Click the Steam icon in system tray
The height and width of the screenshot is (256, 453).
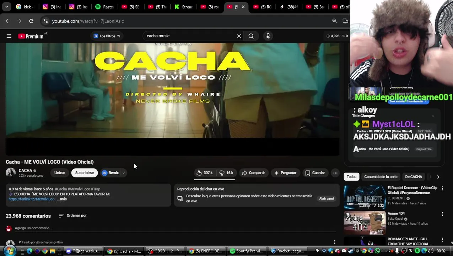coord(351,251)
